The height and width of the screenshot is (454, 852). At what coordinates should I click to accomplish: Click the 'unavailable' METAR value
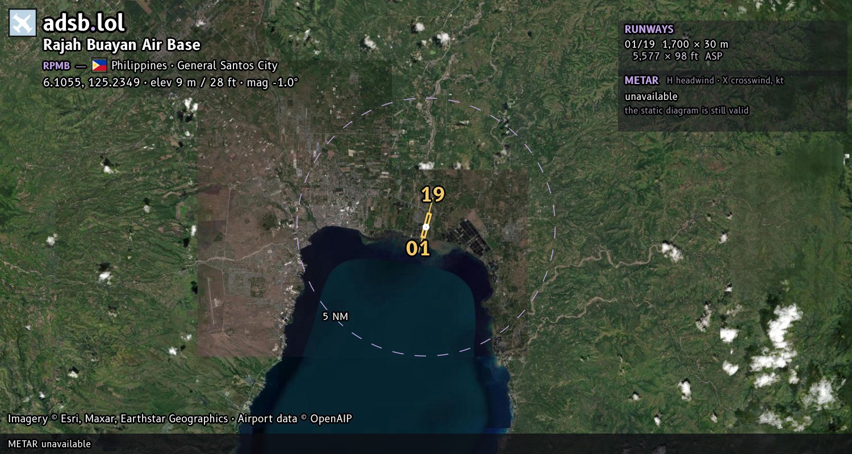[651, 96]
